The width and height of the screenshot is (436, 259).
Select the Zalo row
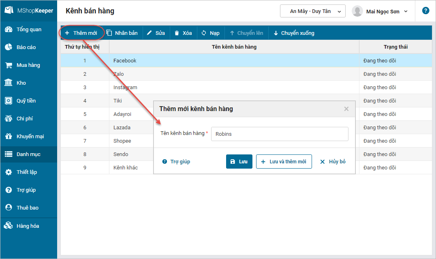(x=246, y=74)
